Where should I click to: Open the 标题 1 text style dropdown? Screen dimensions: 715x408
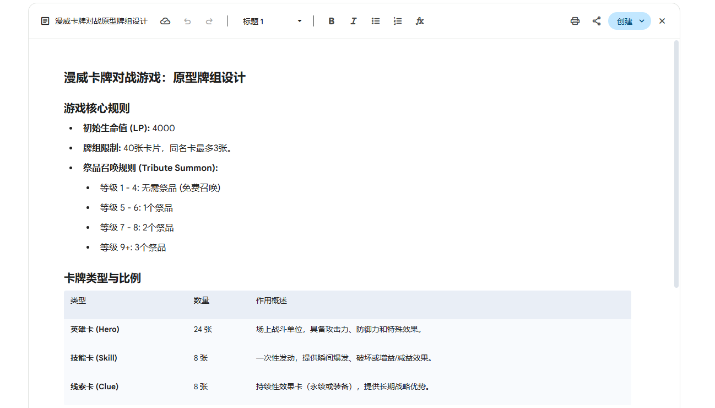pyautogui.click(x=272, y=21)
